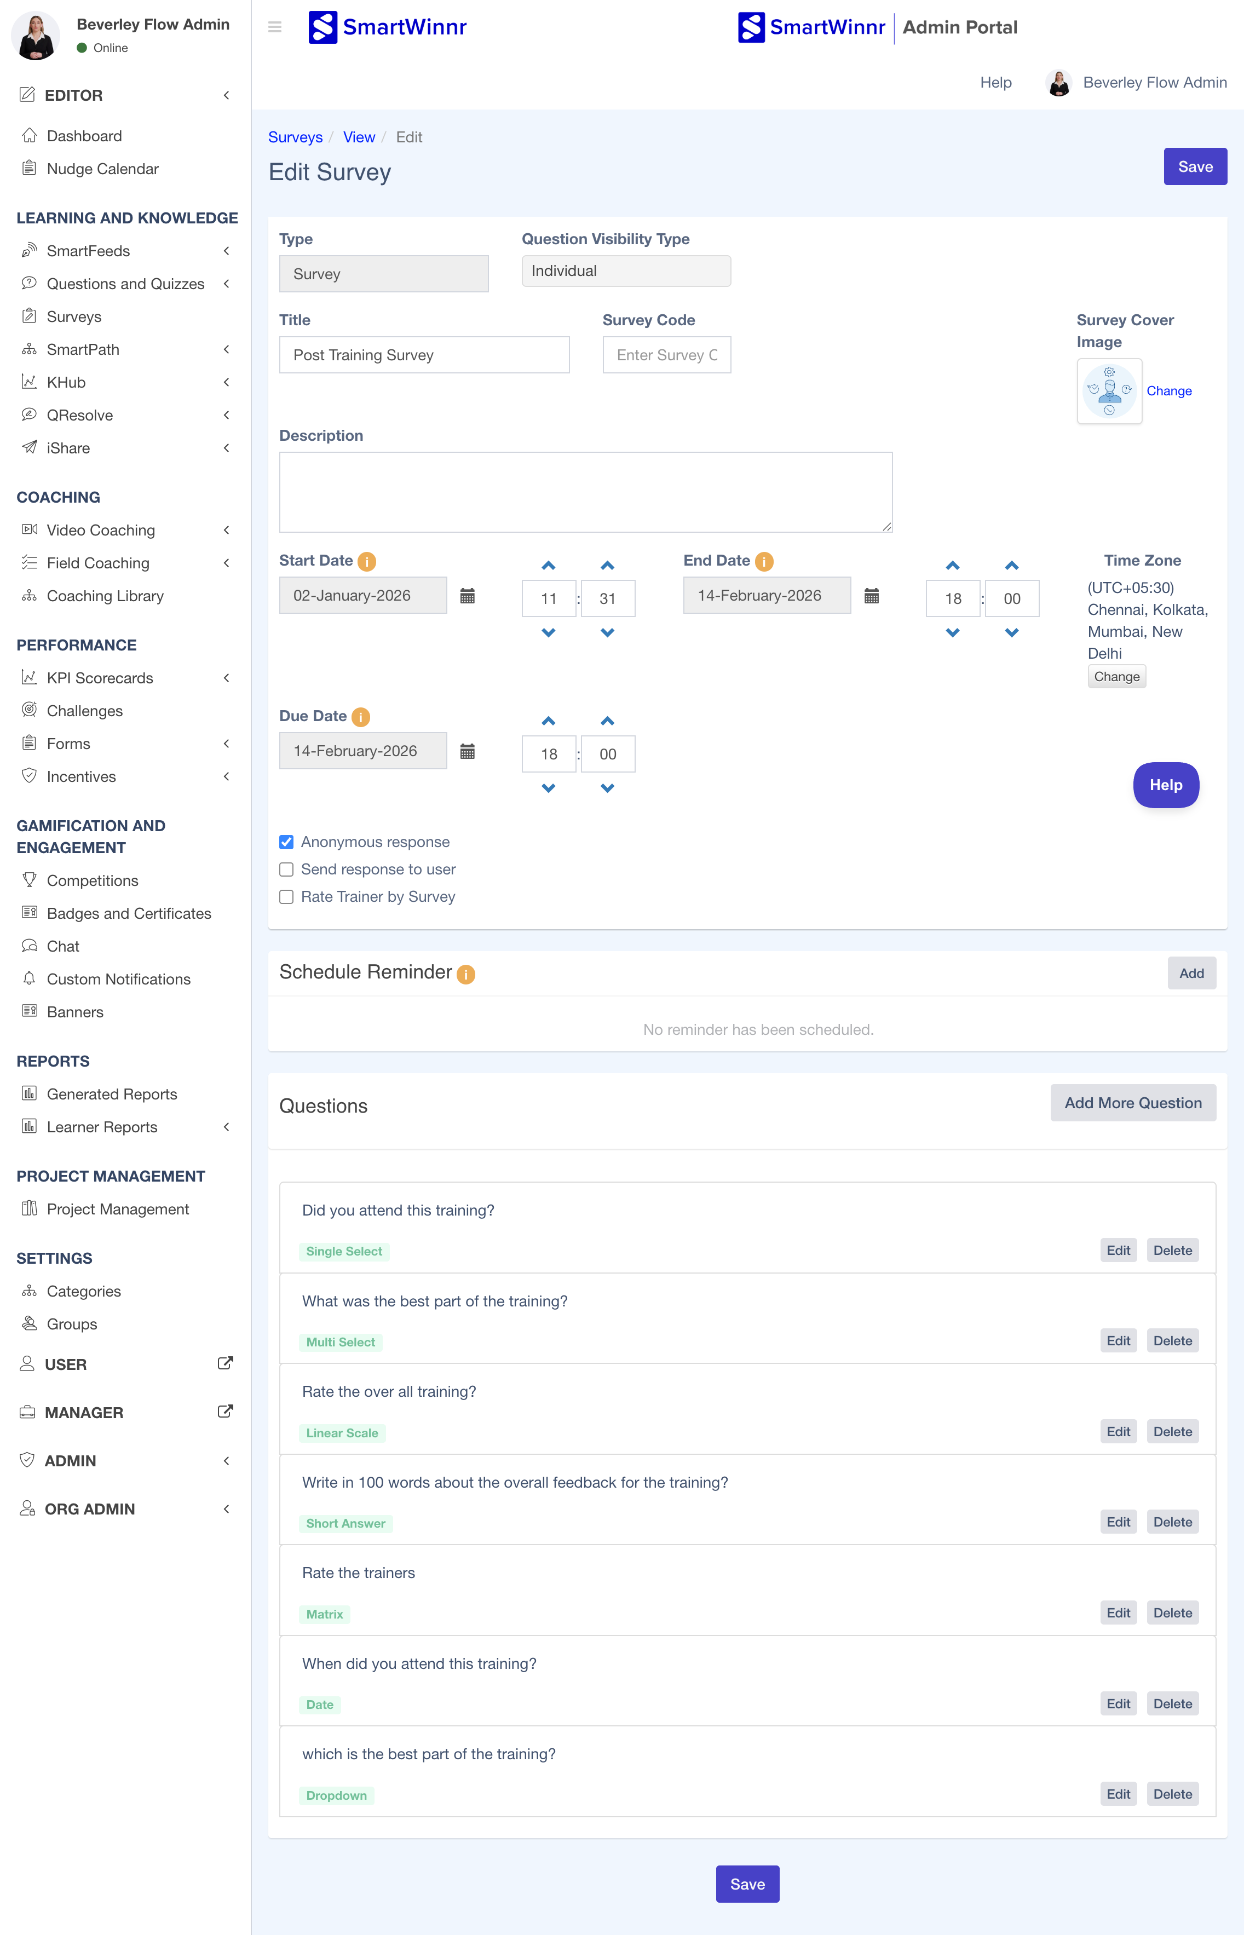1244x1935 pixels.
Task: Open MANAGER external link icon
Action: click(x=226, y=1412)
